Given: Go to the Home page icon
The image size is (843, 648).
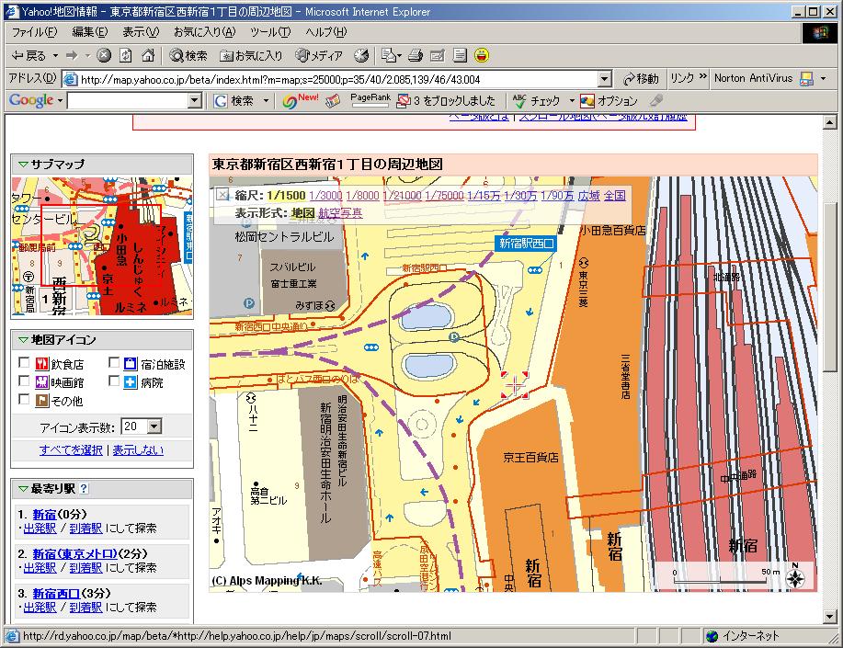Looking at the screenshot, I should pyautogui.click(x=148, y=55).
